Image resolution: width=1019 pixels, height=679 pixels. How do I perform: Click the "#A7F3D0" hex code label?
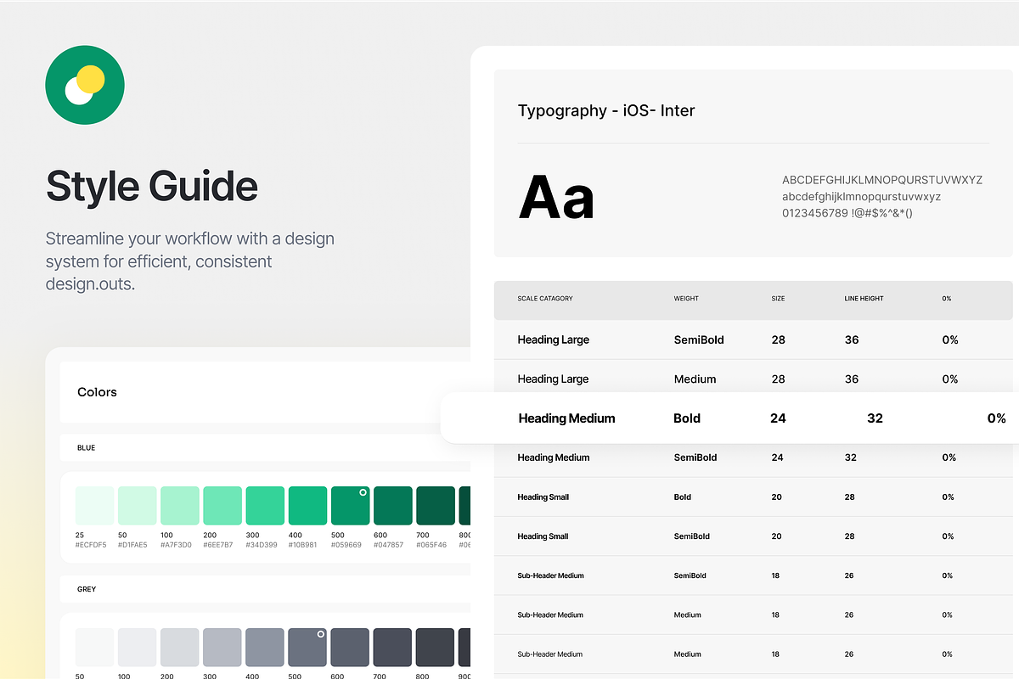point(177,545)
